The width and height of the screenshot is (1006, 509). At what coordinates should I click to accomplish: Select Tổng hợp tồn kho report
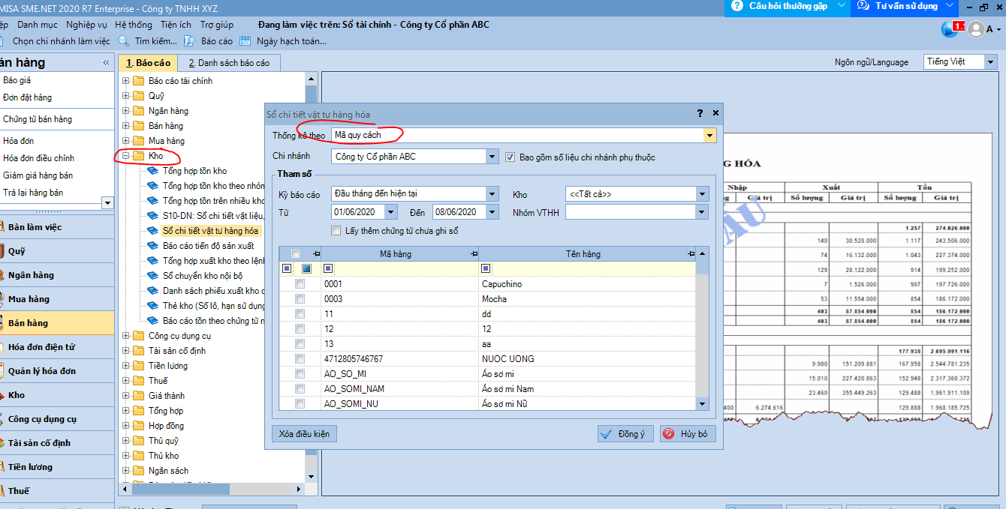pyautogui.click(x=194, y=171)
